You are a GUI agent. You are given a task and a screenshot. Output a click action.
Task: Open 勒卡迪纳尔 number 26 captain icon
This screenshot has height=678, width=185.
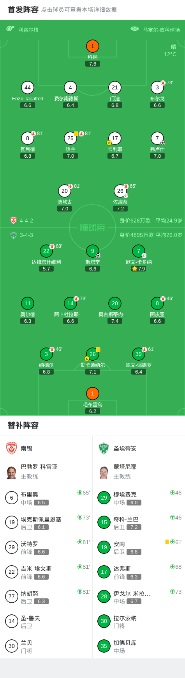tap(93, 354)
